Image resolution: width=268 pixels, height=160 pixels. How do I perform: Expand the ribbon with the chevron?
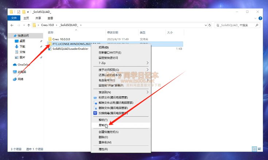point(255,18)
